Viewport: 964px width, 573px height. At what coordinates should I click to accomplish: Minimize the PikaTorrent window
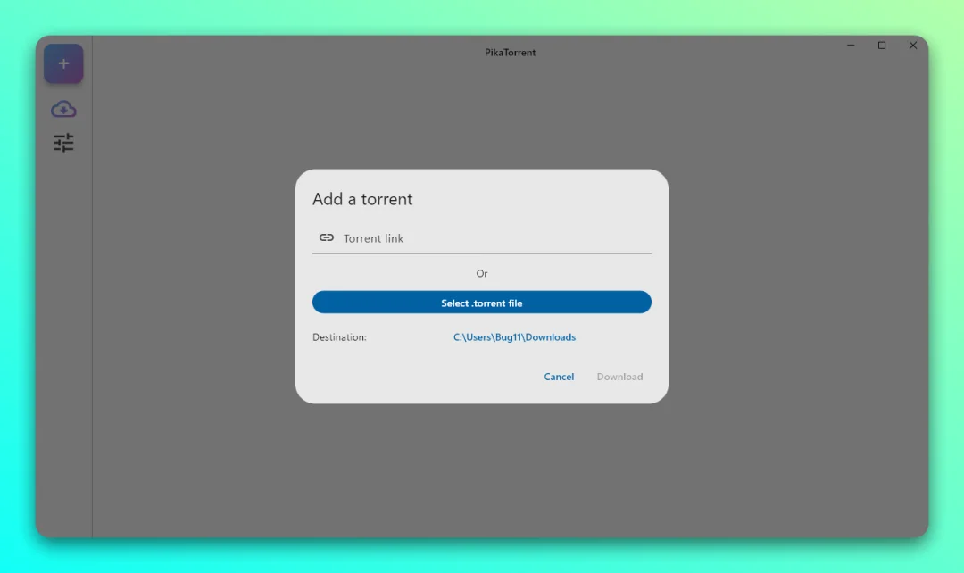pos(851,46)
